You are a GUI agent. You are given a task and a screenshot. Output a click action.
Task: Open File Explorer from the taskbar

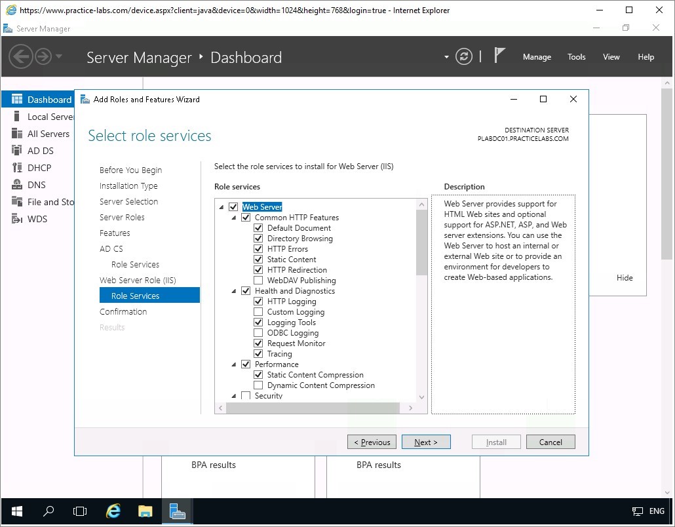(145, 511)
